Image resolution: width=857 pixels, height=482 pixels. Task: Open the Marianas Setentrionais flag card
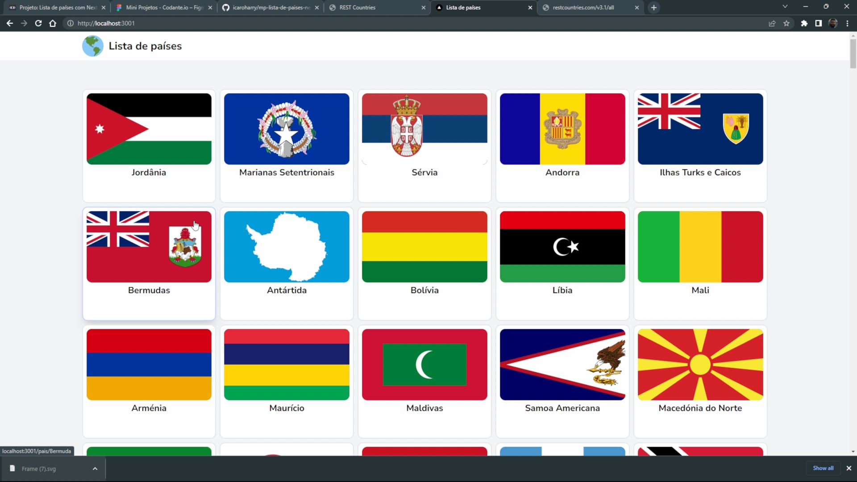click(287, 146)
